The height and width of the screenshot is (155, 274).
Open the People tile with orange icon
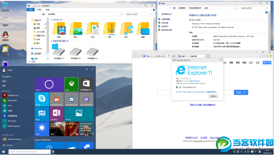pos(56,99)
